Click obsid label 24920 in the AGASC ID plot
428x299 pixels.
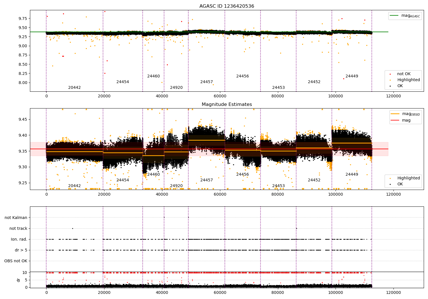tap(176, 88)
